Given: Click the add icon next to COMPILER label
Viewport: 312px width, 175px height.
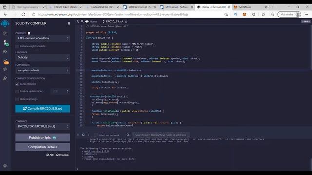Looking at the screenshot, I should pyautogui.click(x=29, y=33).
